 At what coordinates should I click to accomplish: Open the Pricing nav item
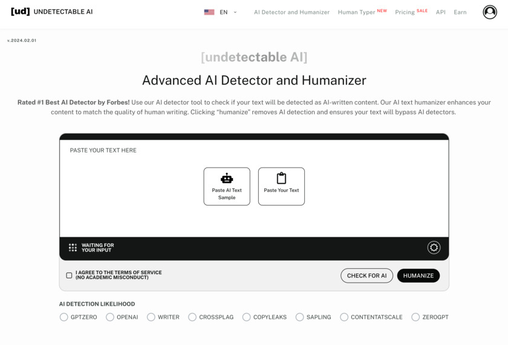pyautogui.click(x=405, y=12)
